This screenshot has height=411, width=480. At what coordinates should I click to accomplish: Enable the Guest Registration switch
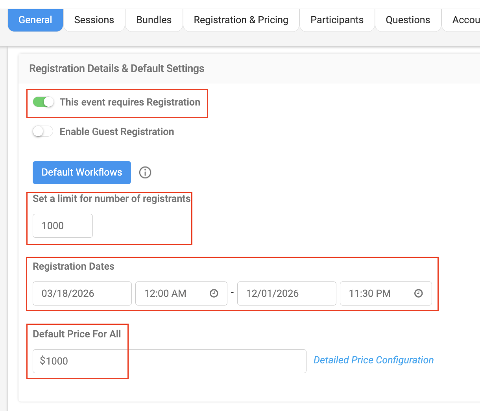coord(43,131)
